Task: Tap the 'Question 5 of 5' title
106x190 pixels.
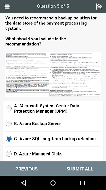Action: 53,6
